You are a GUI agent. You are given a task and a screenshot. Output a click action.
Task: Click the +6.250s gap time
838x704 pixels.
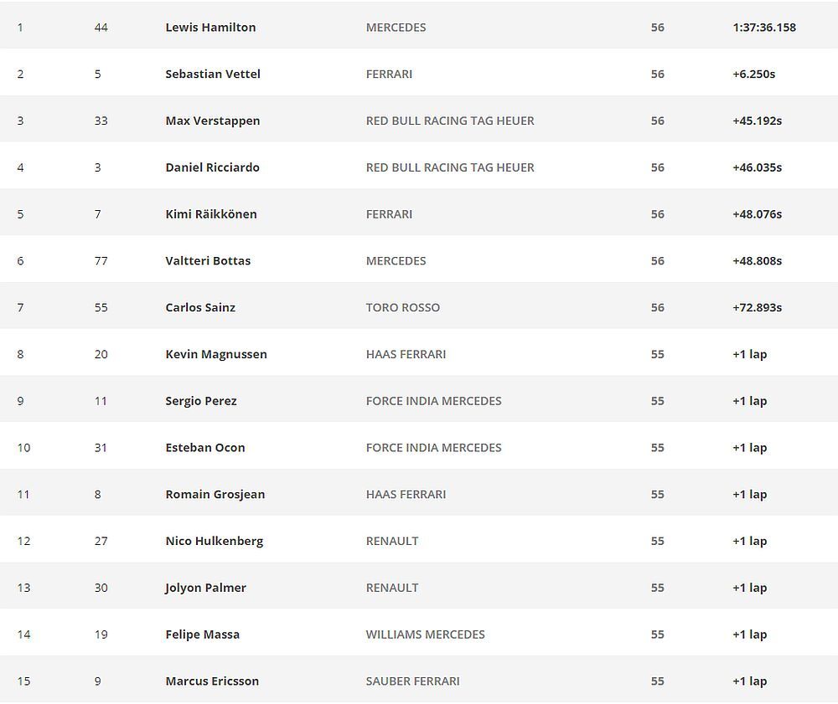753,75
